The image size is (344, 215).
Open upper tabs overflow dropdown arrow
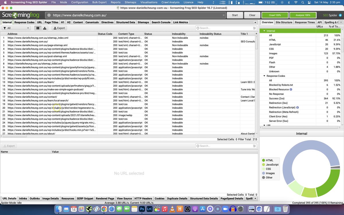[255, 22]
